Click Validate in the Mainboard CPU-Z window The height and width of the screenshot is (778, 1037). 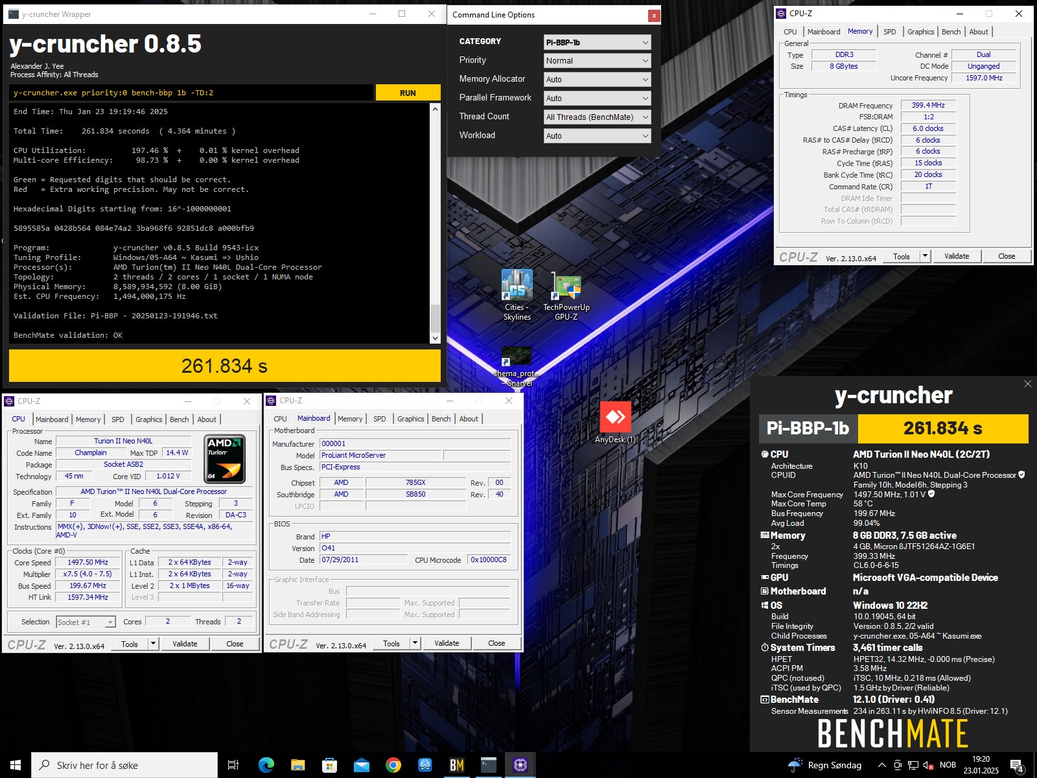click(447, 643)
